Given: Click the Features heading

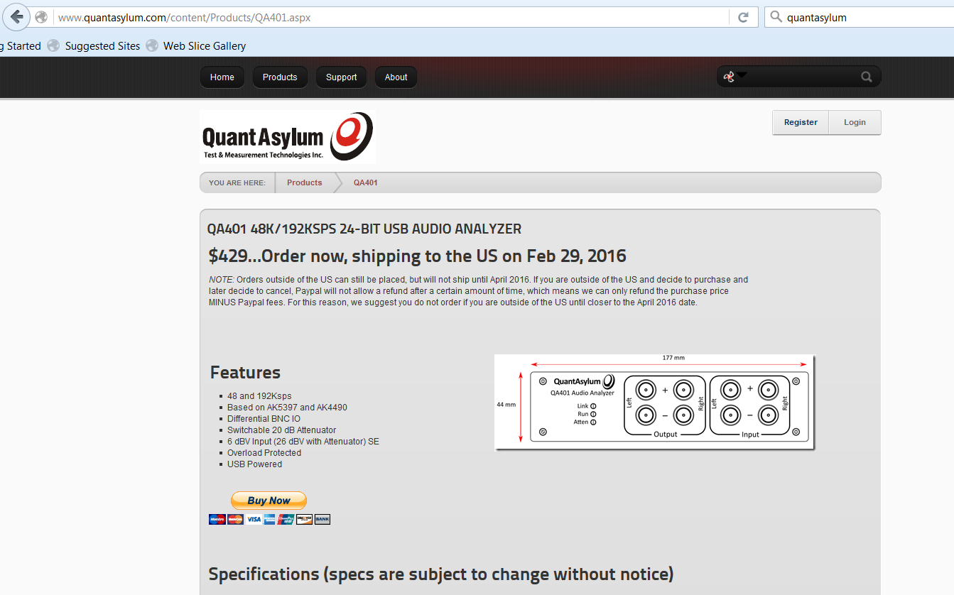Looking at the screenshot, I should coord(245,372).
